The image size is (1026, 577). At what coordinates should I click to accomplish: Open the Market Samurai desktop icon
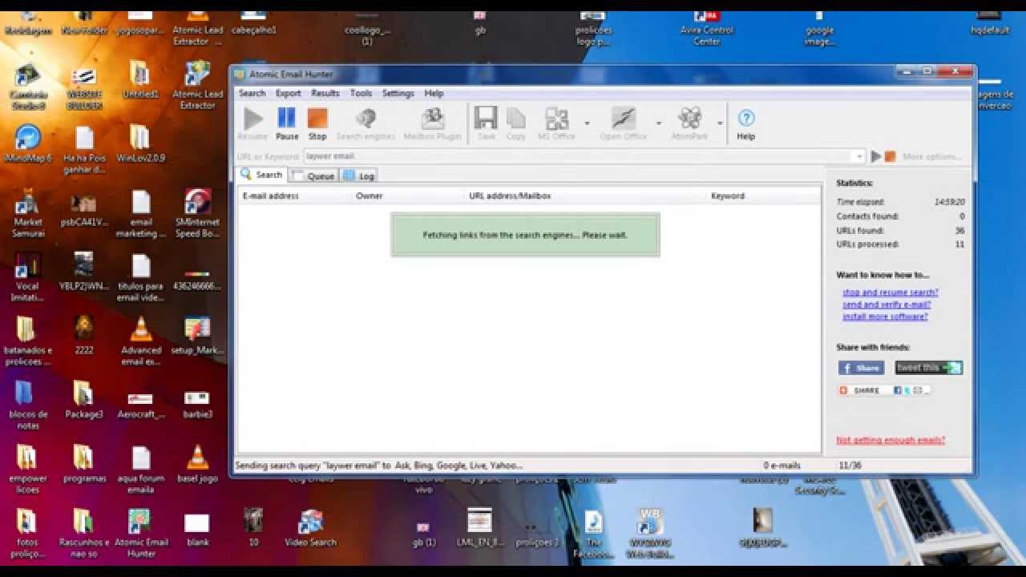27,213
